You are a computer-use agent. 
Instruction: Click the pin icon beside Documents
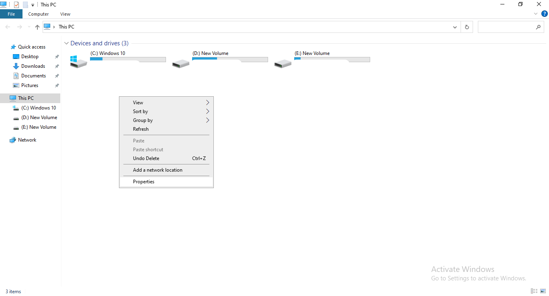[57, 76]
